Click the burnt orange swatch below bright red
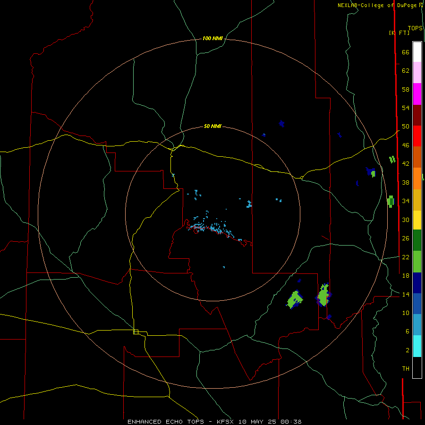This screenshot has width=425, height=425. [417, 157]
